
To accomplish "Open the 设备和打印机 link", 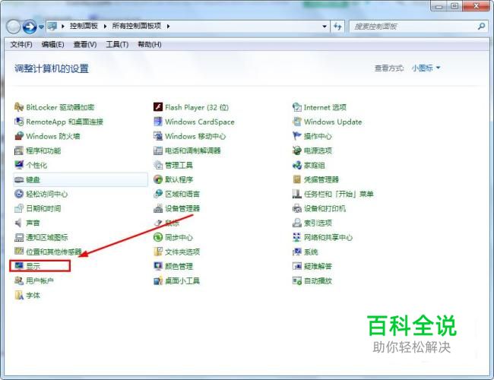I will (325, 208).
